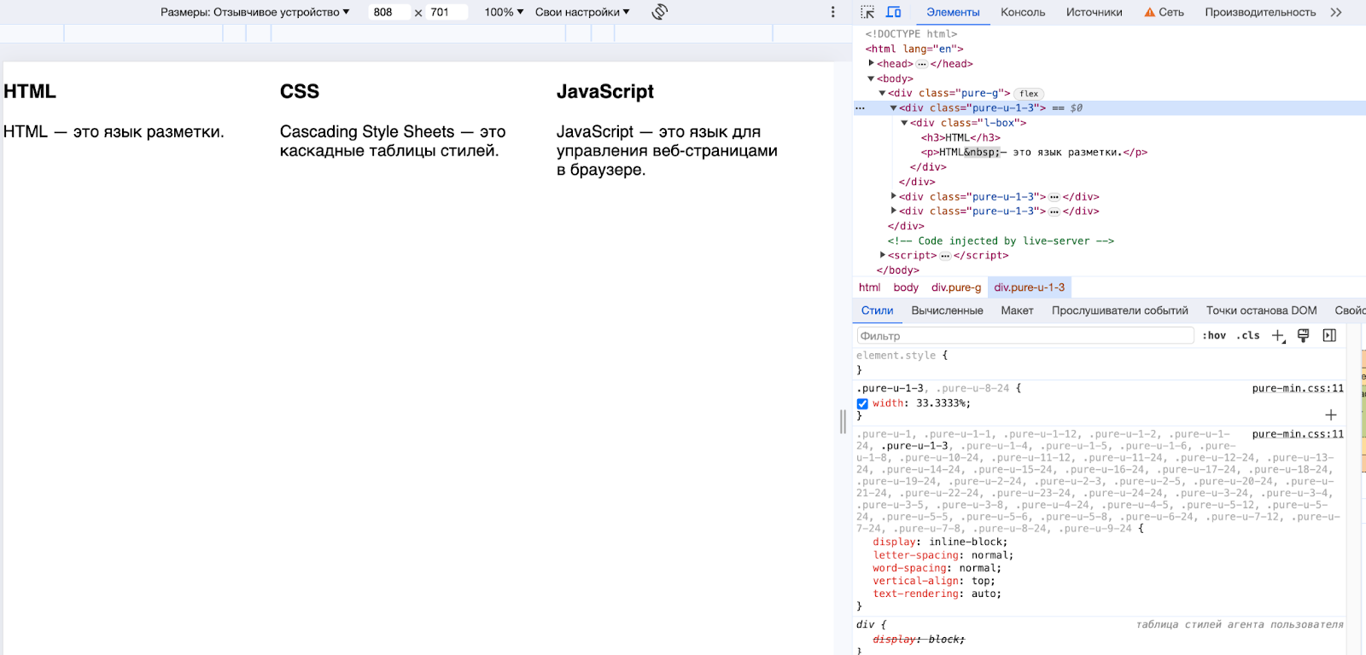The image size is (1366, 655).
Task: Toggle the .cls element classes panel
Action: click(x=1248, y=336)
